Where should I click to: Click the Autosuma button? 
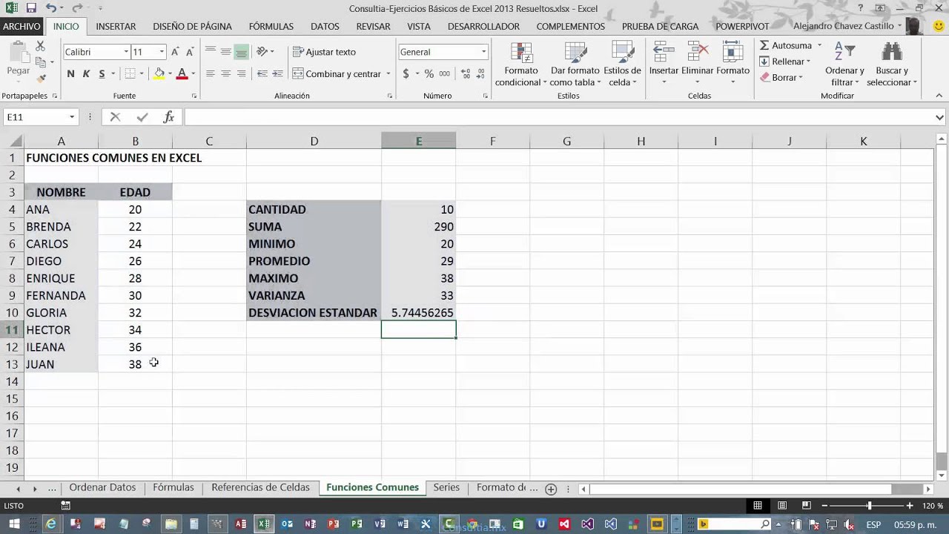click(x=786, y=45)
